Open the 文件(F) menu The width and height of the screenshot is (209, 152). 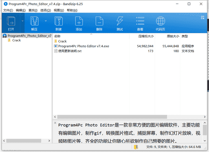tap(8, 11)
